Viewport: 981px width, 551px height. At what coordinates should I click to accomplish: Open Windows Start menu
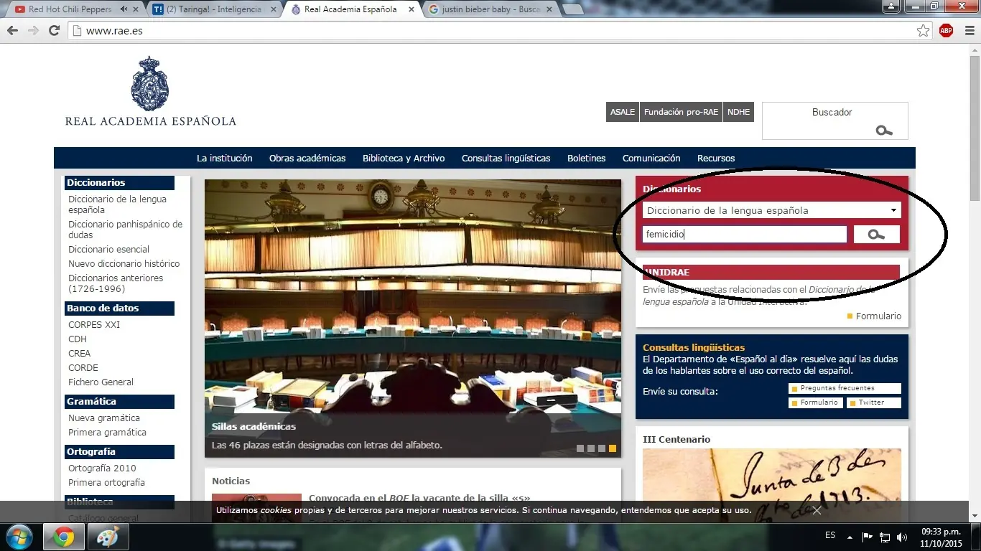point(19,537)
